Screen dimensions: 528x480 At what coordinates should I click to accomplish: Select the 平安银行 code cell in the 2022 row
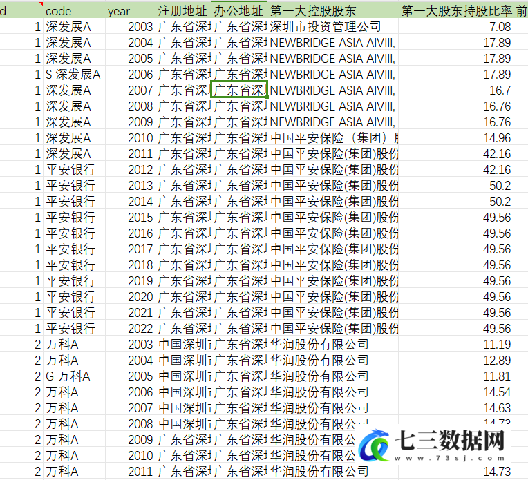75,328
